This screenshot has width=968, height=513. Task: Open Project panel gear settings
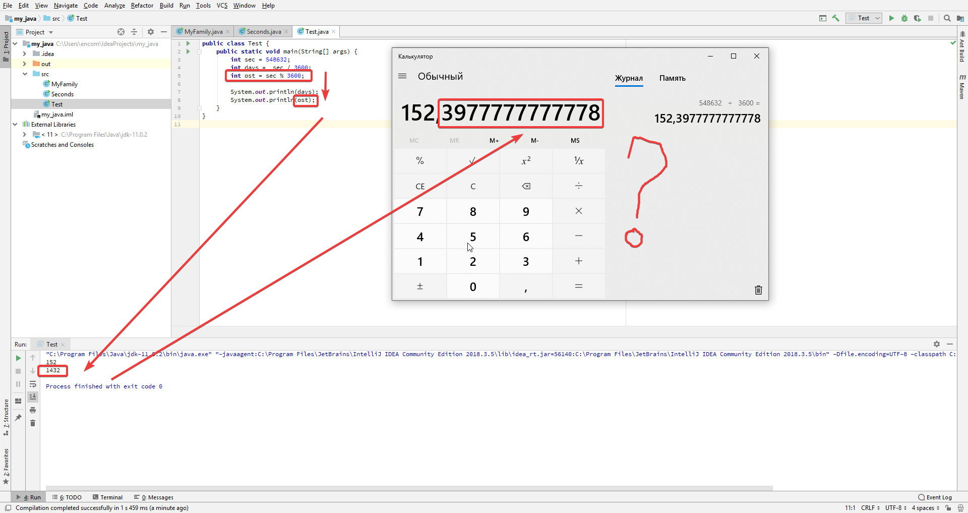pyautogui.click(x=151, y=32)
